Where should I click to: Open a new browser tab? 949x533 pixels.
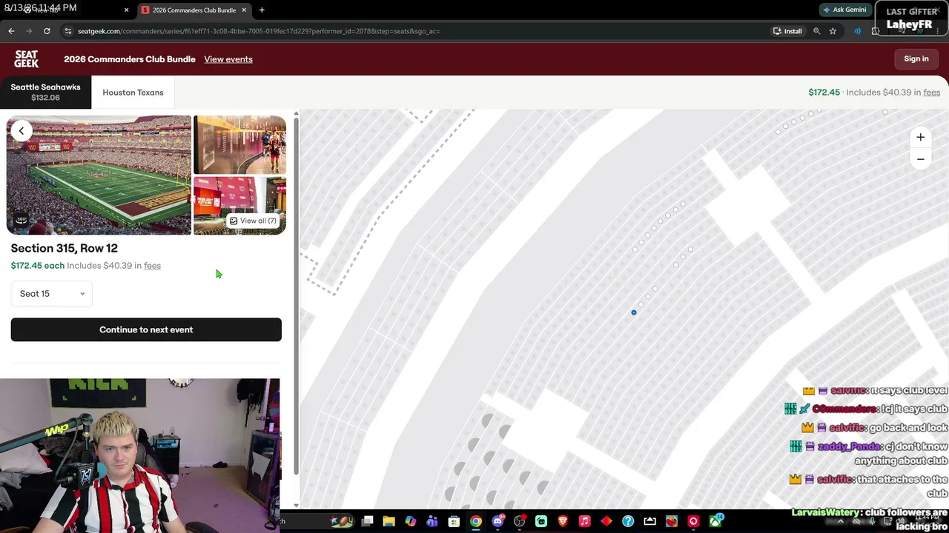click(262, 10)
